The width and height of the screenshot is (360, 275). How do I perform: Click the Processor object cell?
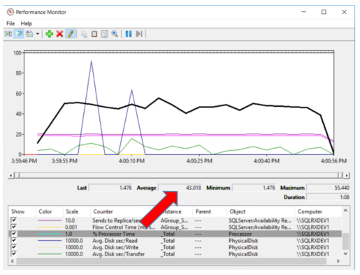[x=240, y=234]
